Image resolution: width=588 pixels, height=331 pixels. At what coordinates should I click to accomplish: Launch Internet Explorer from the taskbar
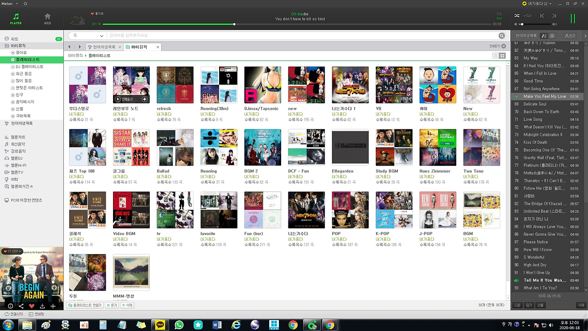236,325
